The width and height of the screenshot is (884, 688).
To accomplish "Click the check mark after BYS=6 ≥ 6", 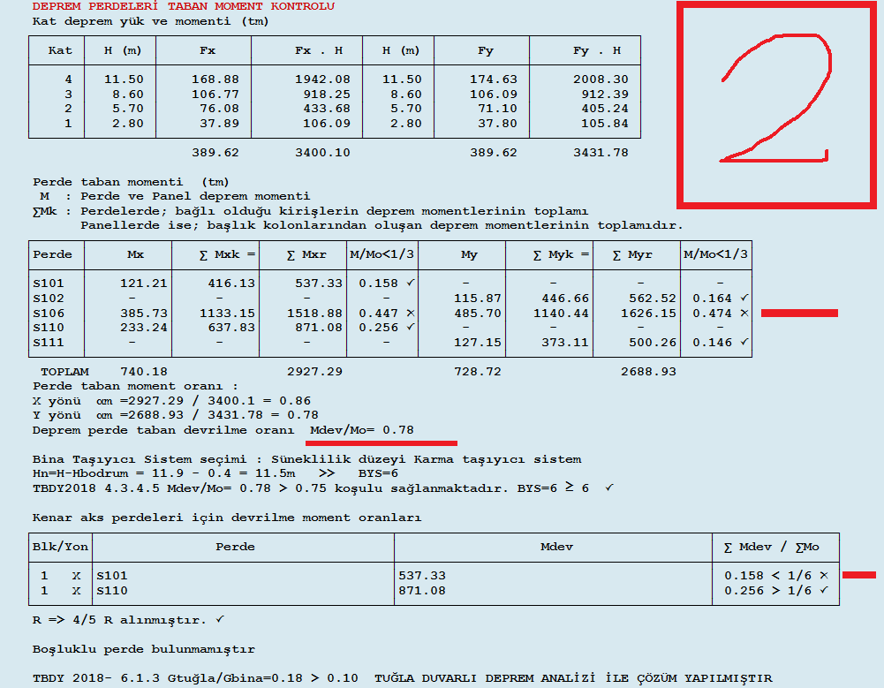I will click(610, 488).
